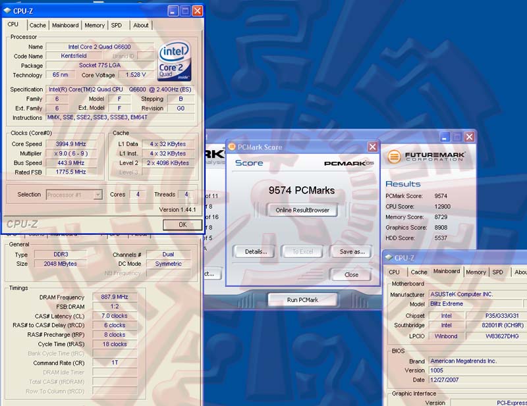Click the Manufacturer field ASUSTeK Computer INC.
The width and height of the screenshot is (527, 406).
point(478,294)
